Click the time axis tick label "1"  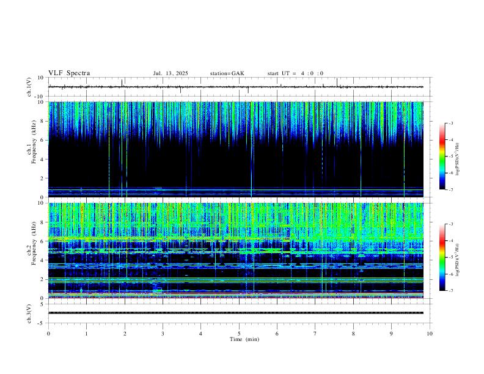click(86, 334)
